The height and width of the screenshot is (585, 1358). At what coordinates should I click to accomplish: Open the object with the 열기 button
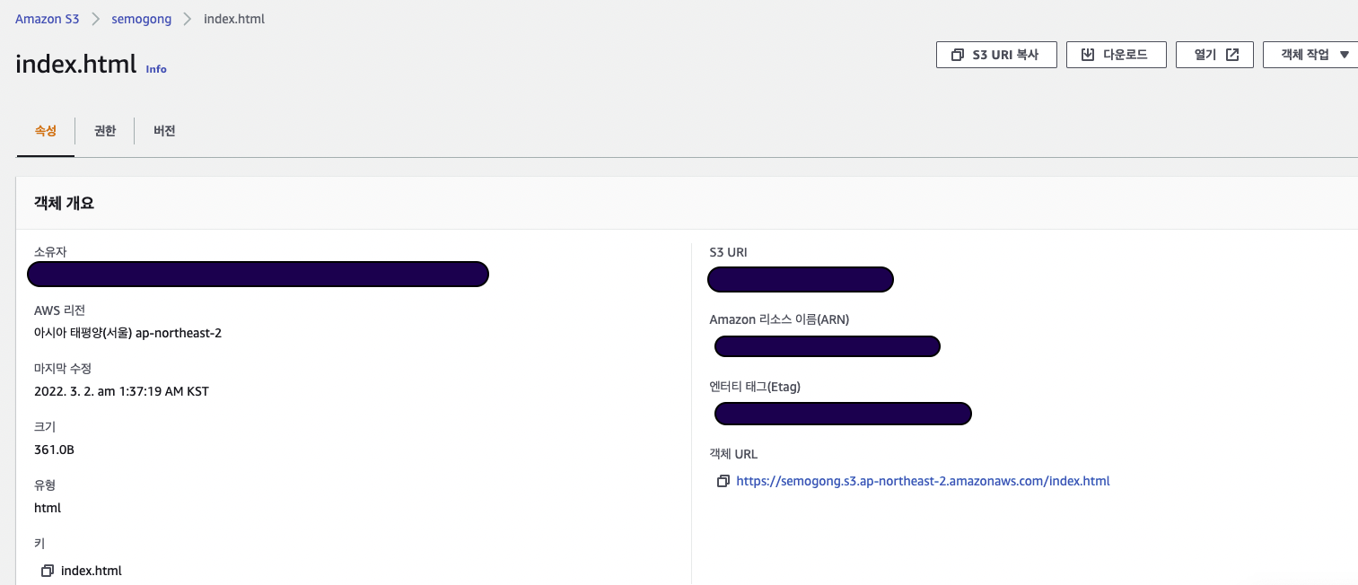1214,55
